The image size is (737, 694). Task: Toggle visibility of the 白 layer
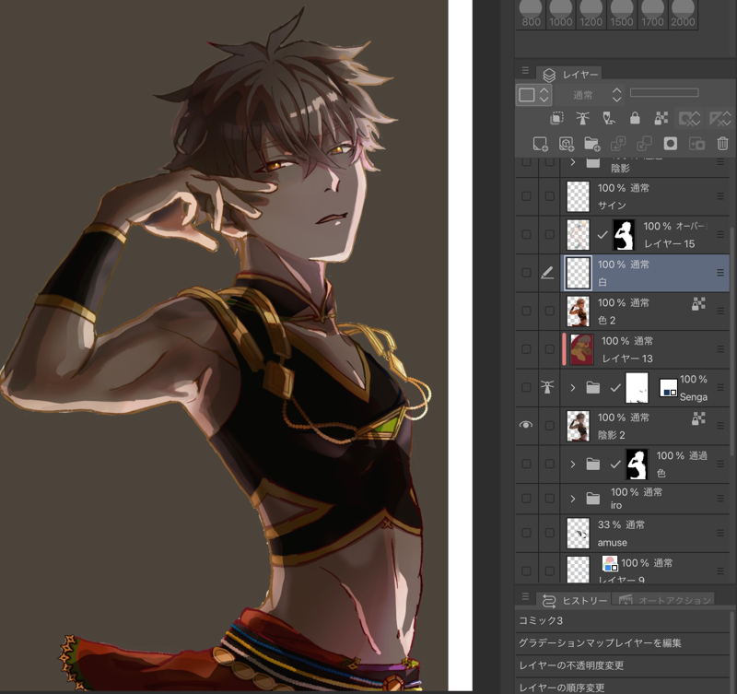click(x=526, y=273)
